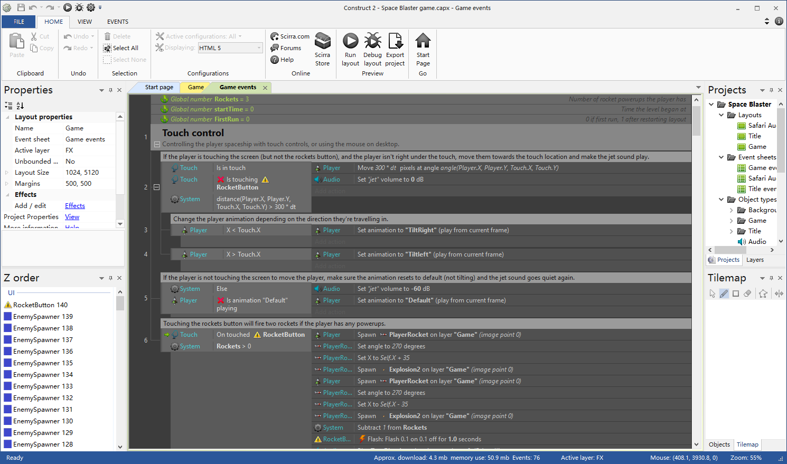787x464 pixels.
Task: Expand the Layout Size property
Action: [x=7, y=173]
